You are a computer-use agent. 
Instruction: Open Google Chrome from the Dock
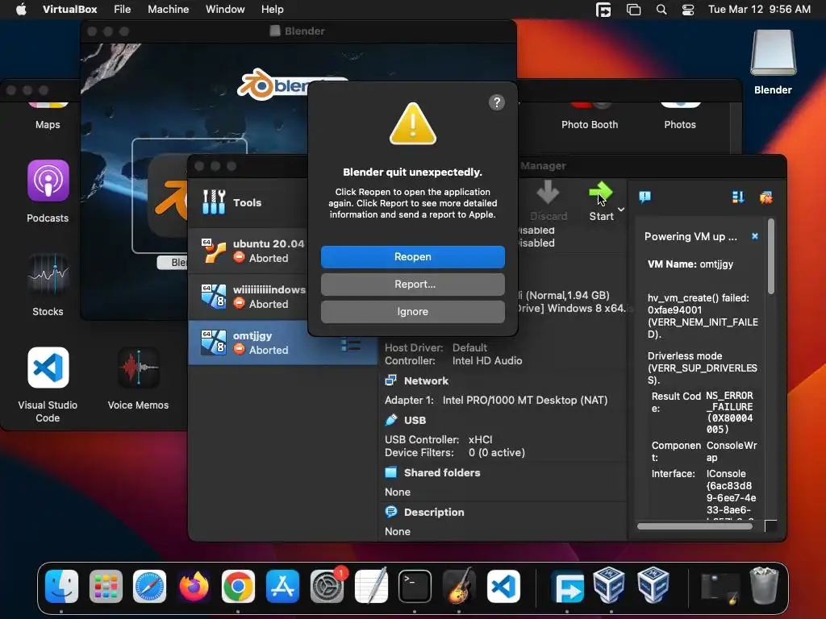[238, 587]
